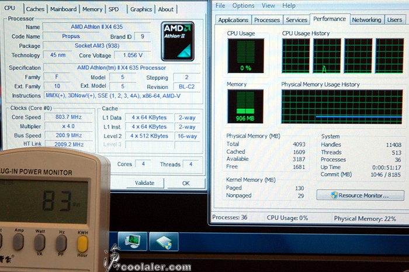The height and width of the screenshot is (272, 409).
Task: Switch to the Users tab
Action: (x=394, y=20)
